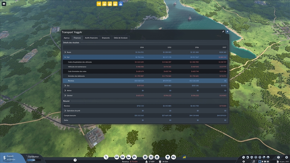290x163 pixels.
Task: Click the third yellow notification icon
Action: click(x=110, y=4)
